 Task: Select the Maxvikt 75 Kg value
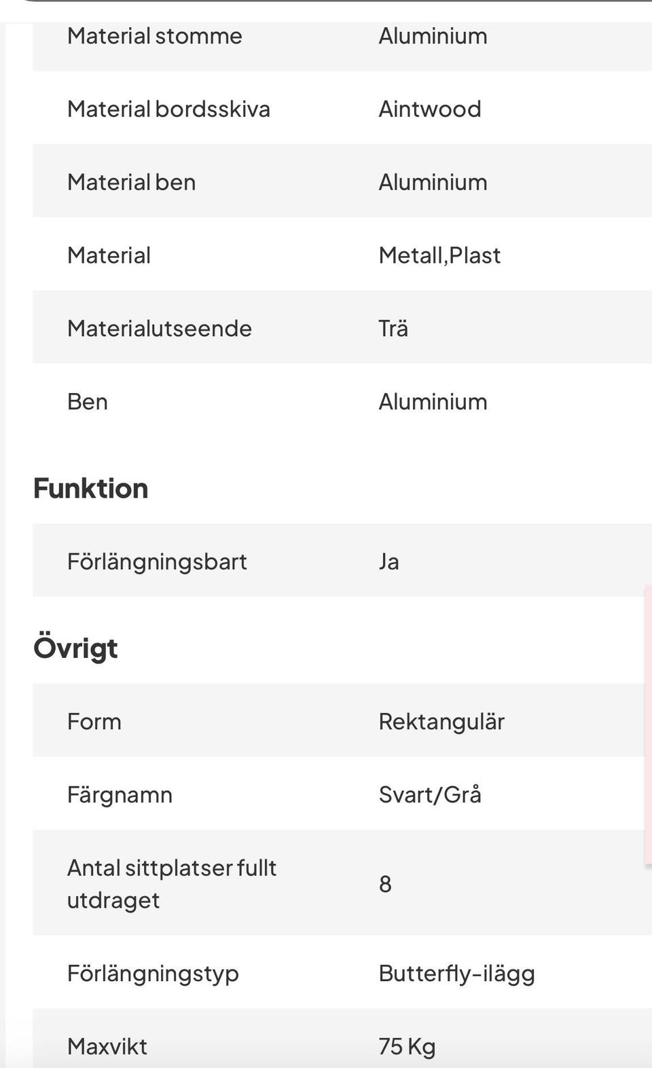pos(407,1047)
